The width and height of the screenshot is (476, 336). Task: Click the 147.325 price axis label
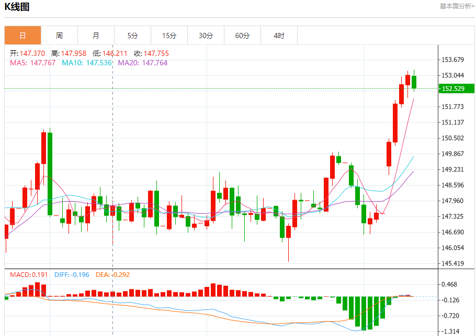pyautogui.click(x=452, y=216)
